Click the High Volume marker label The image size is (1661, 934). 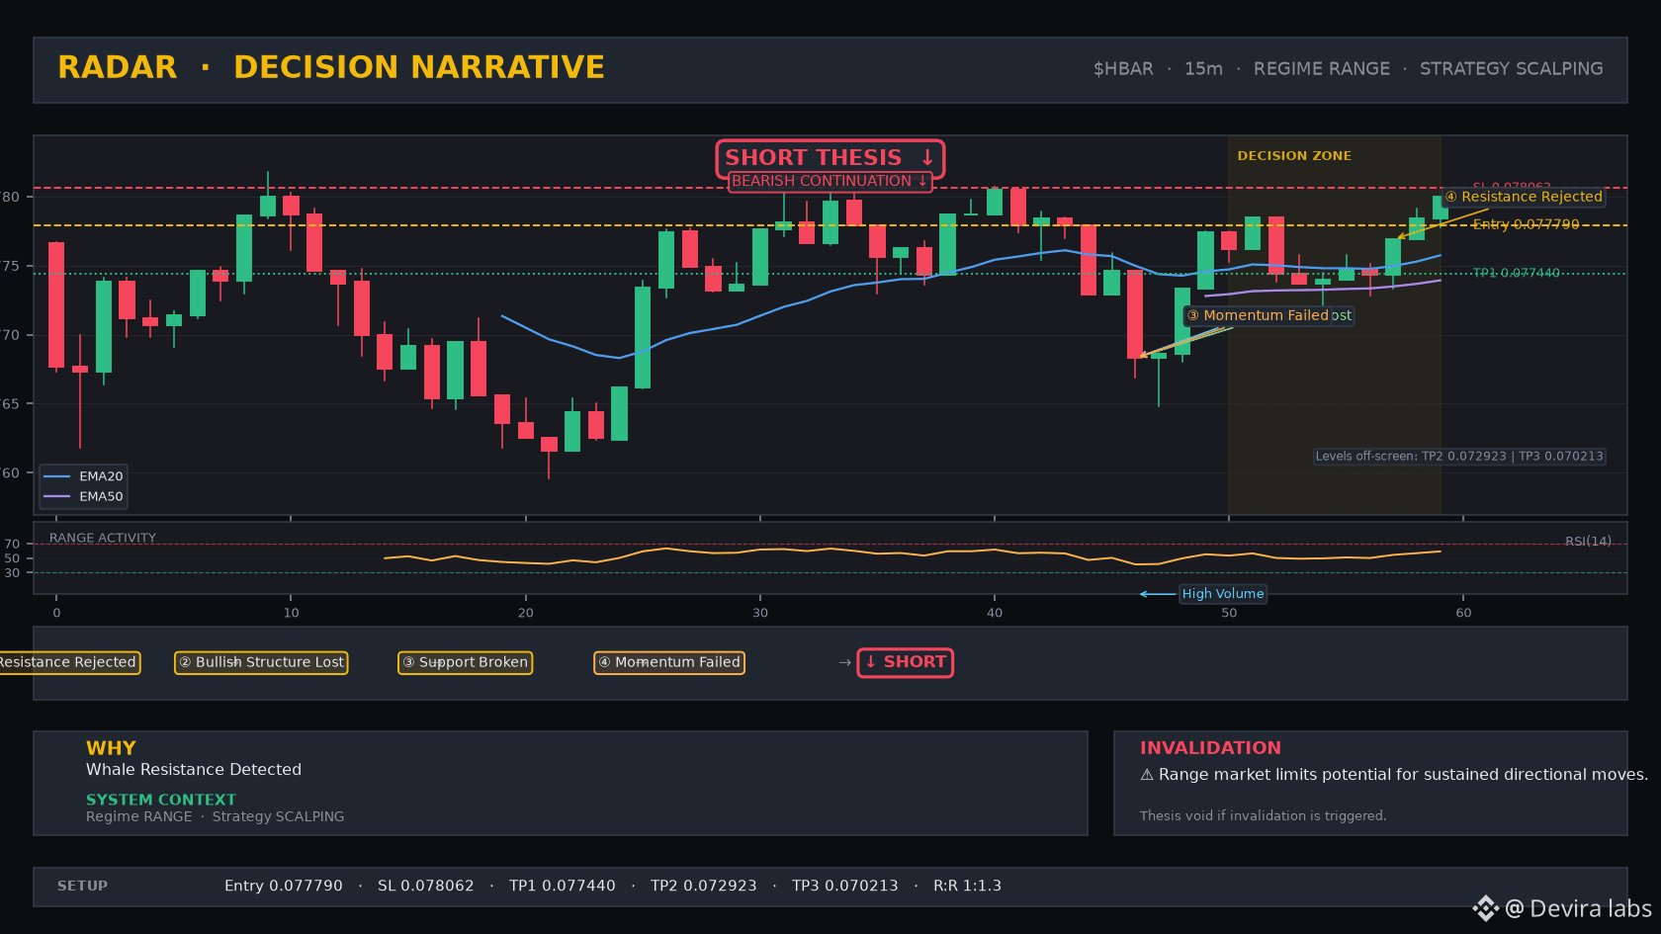tap(1223, 594)
